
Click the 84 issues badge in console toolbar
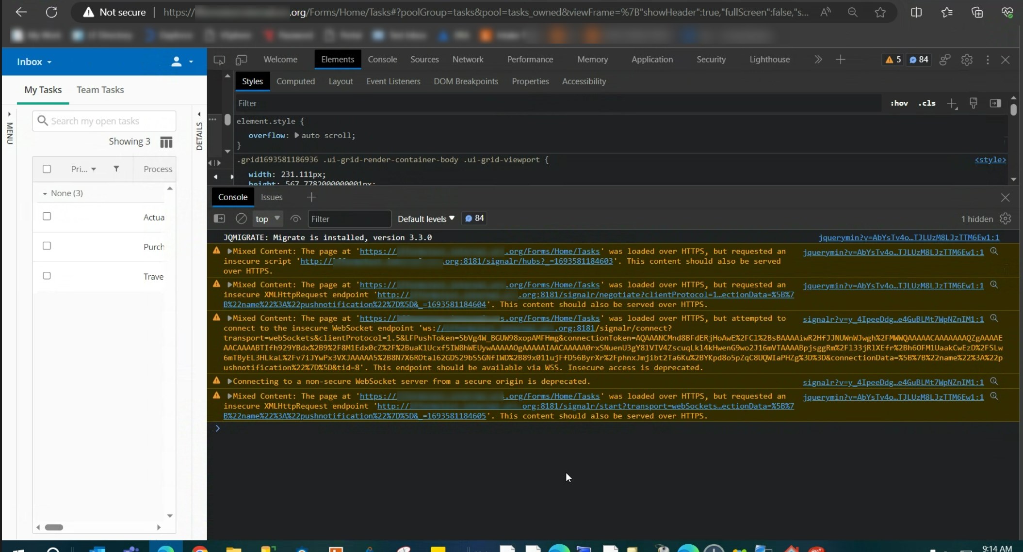[474, 219]
